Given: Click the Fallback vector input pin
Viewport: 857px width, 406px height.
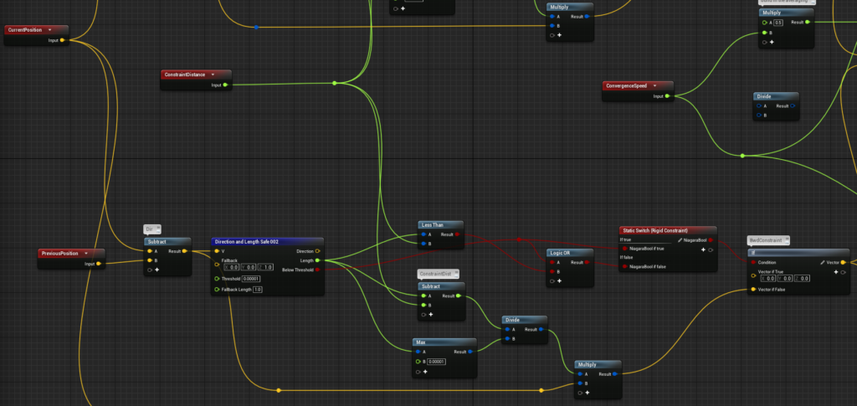Looking at the screenshot, I should (x=217, y=265).
